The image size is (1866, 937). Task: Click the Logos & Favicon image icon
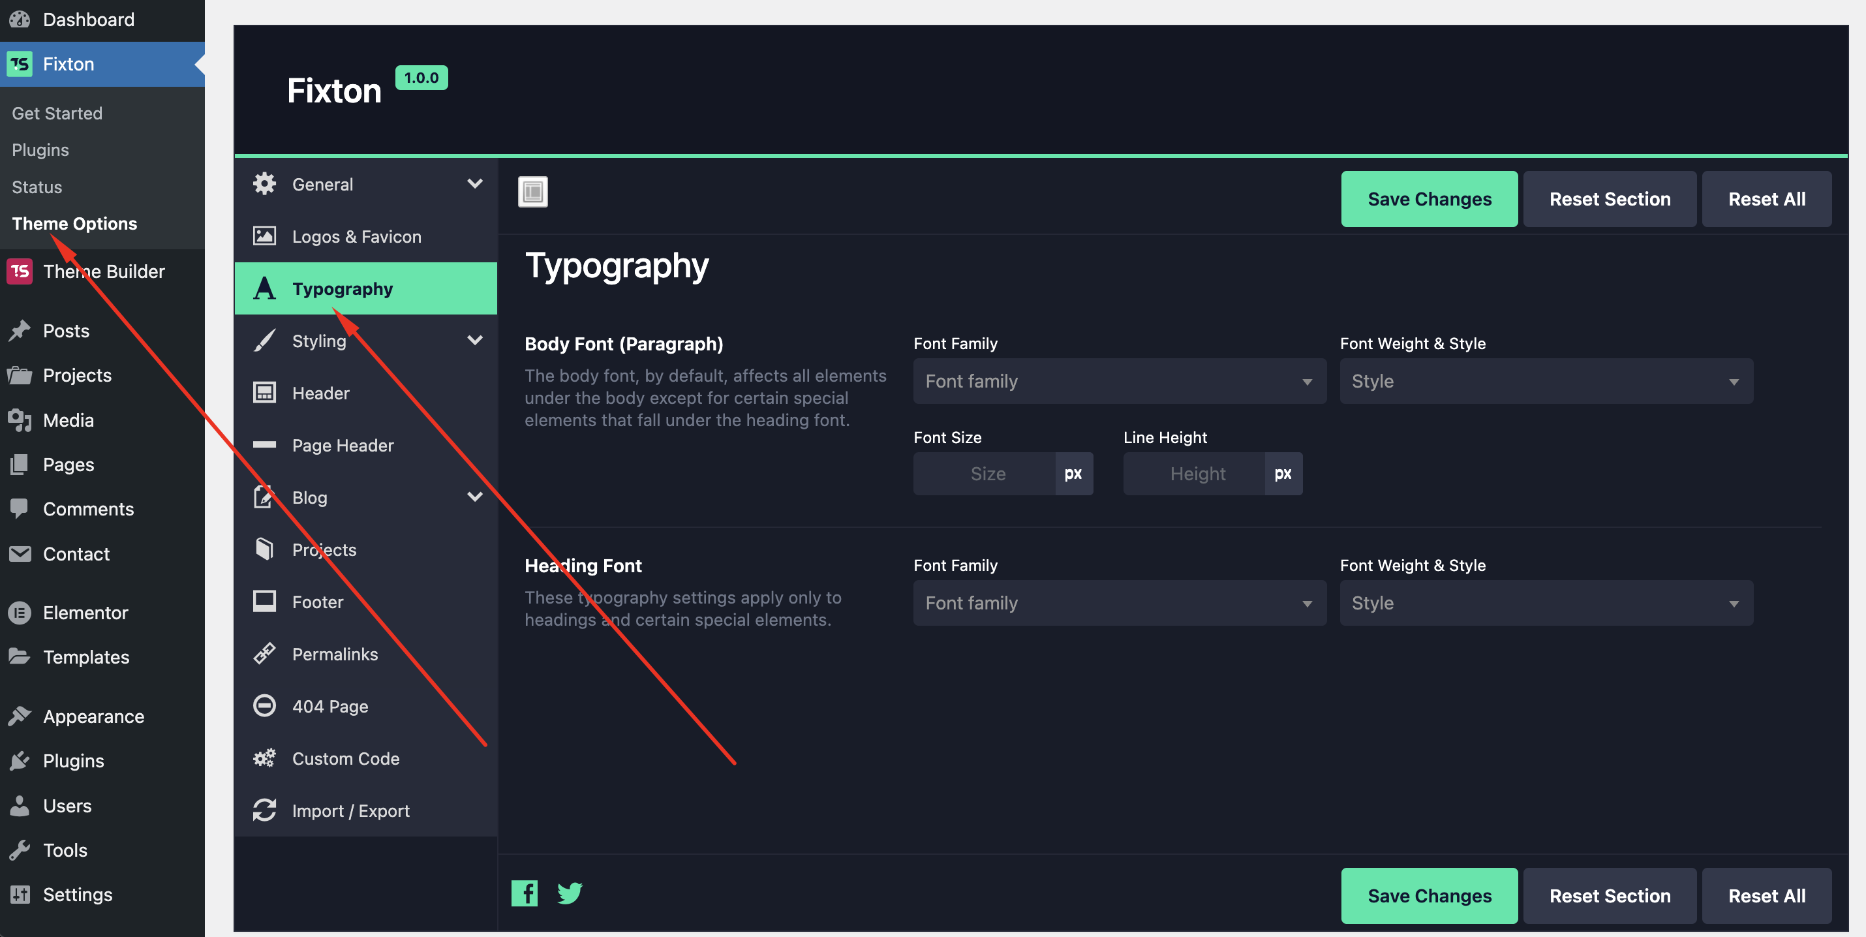pyautogui.click(x=264, y=236)
